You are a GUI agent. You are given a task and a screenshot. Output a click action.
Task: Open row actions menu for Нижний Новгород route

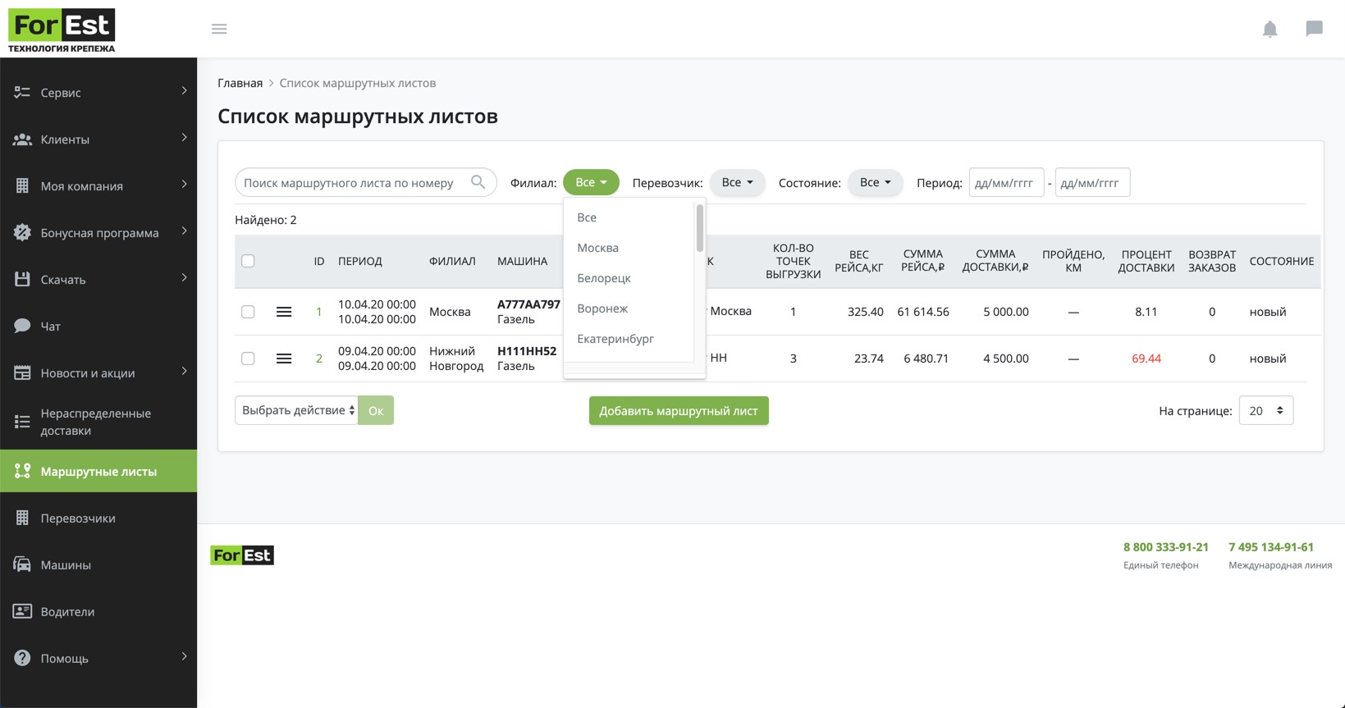click(x=284, y=359)
